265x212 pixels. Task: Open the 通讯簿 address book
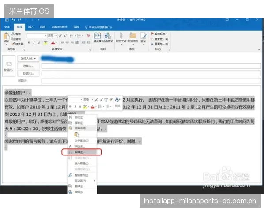click(x=97, y=38)
